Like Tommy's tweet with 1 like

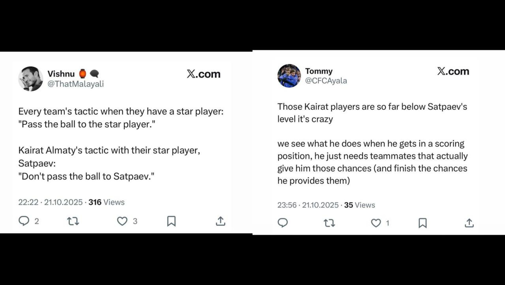[376, 223]
